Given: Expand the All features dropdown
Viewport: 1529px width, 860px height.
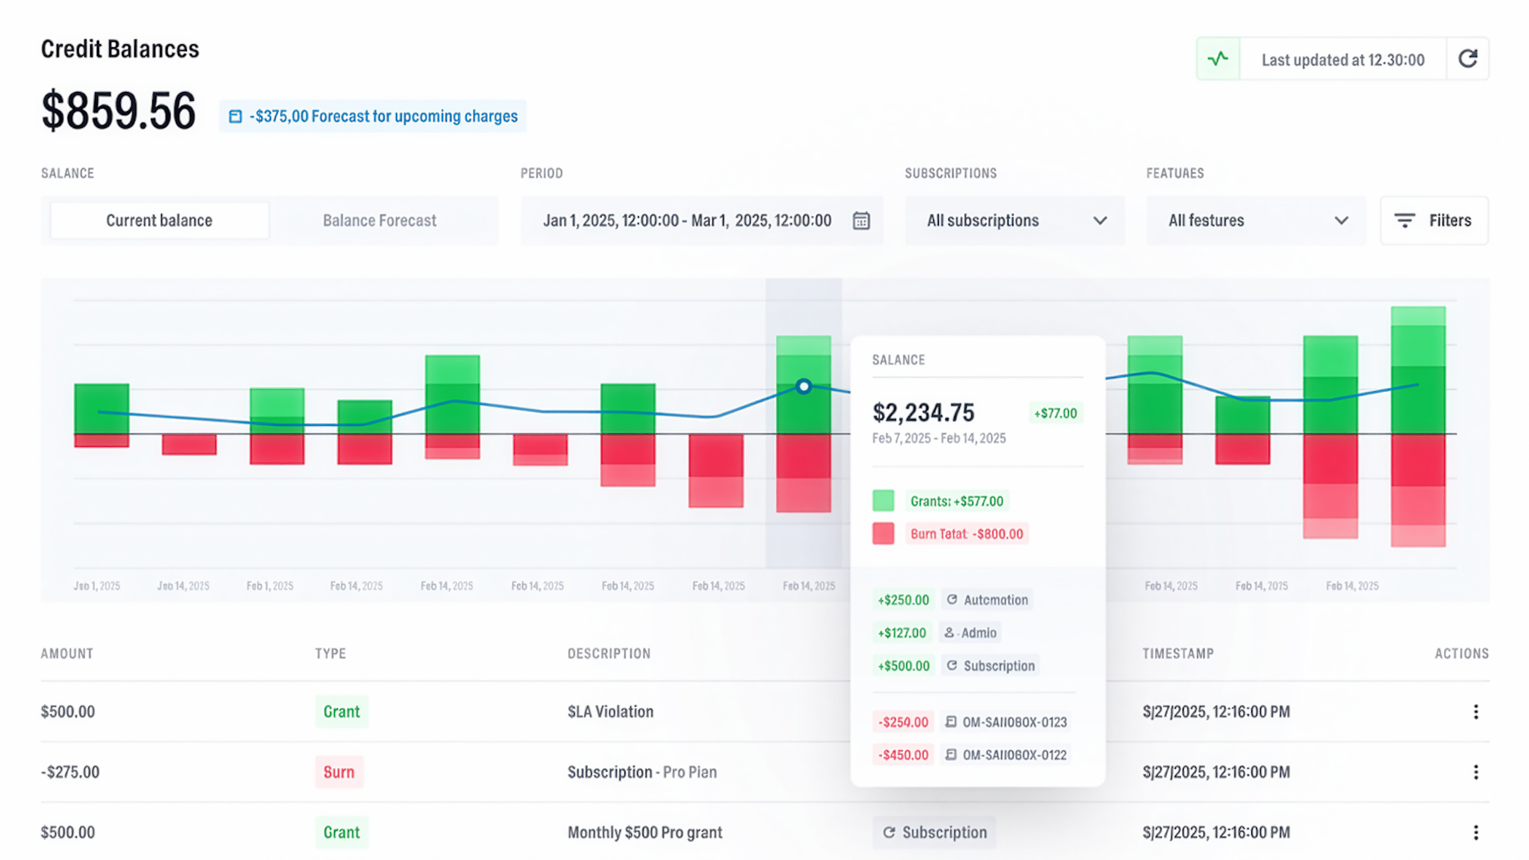Looking at the screenshot, I should pyautogui.click(x=1255, y=220).
